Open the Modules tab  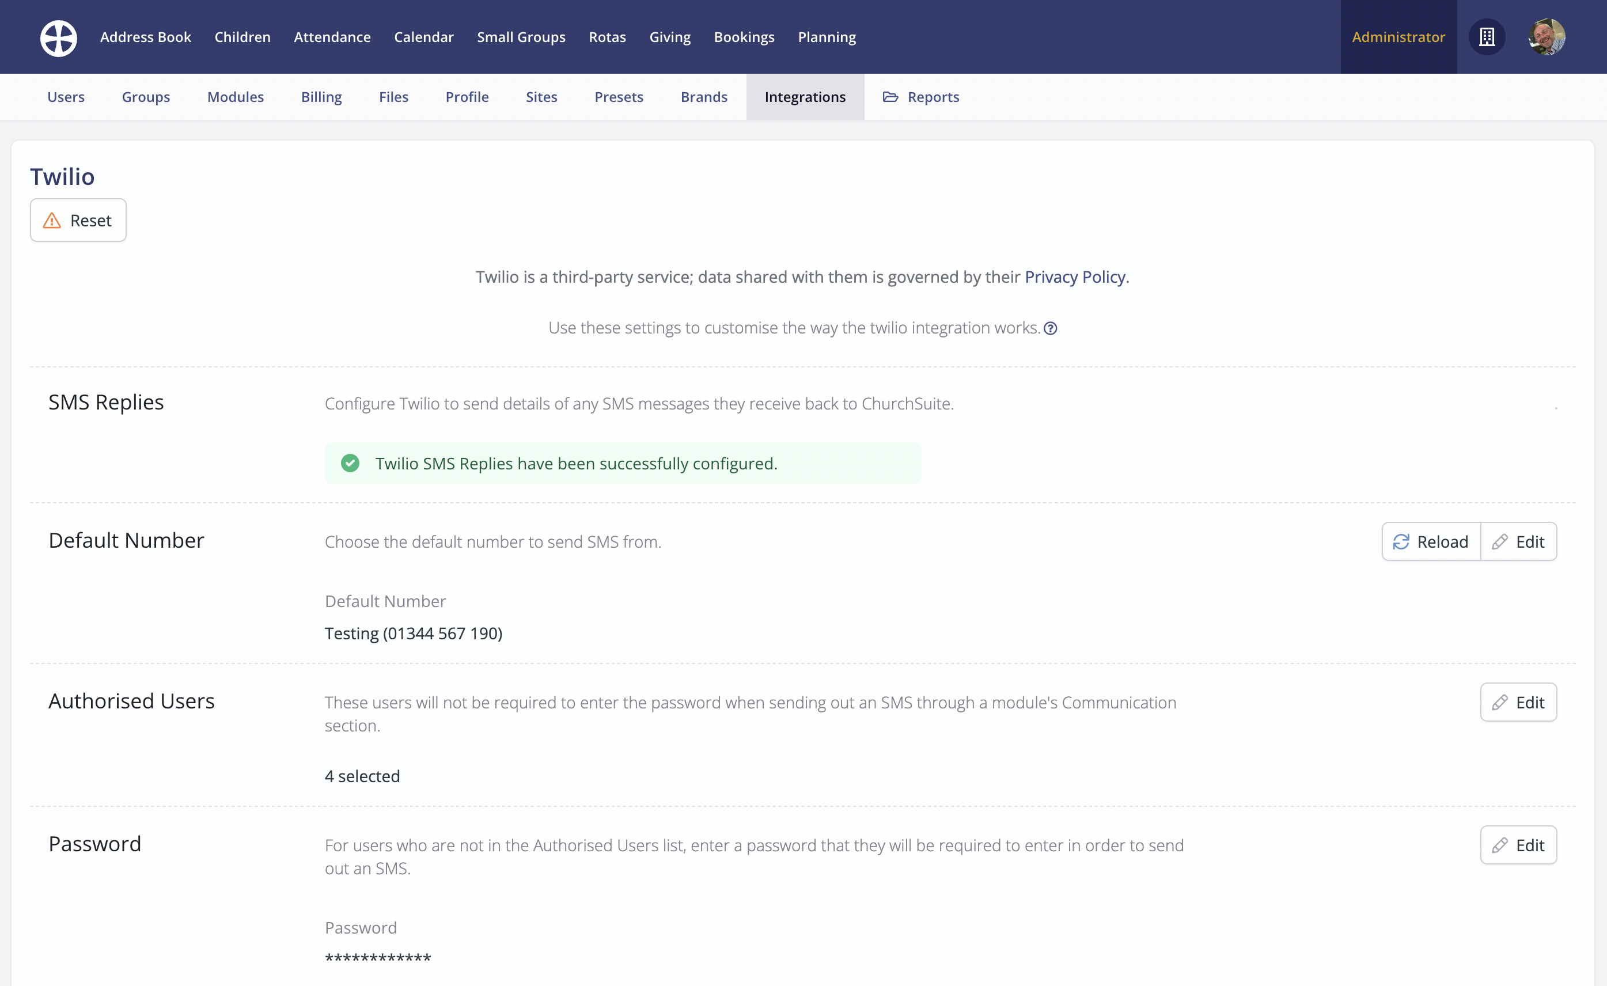pos(236,97)
